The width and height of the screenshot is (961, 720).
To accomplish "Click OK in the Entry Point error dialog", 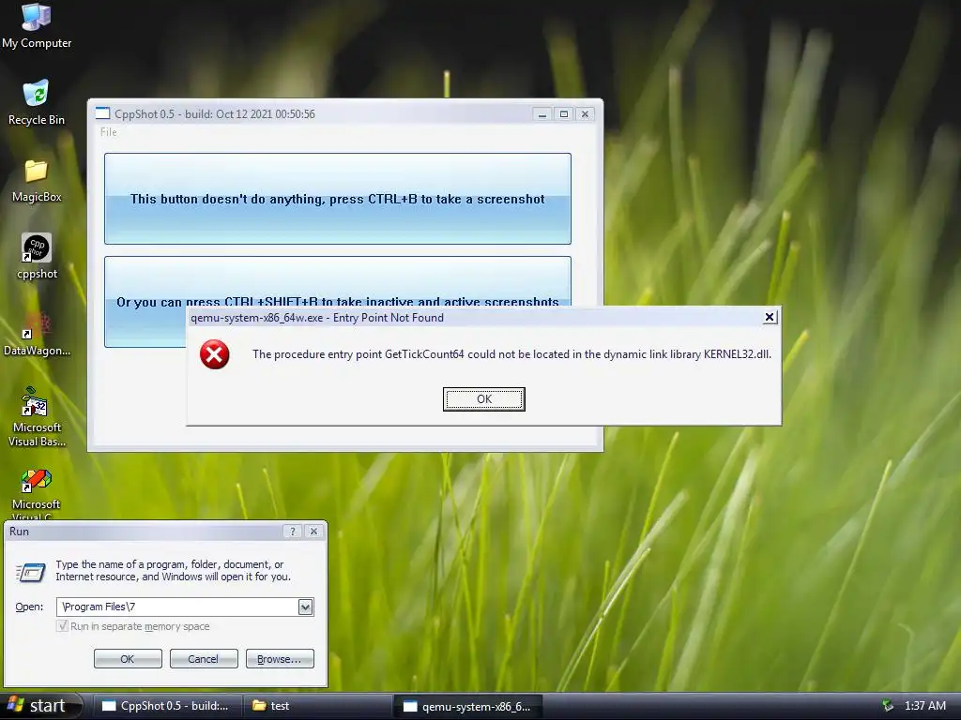I will [x=483, y=399].
